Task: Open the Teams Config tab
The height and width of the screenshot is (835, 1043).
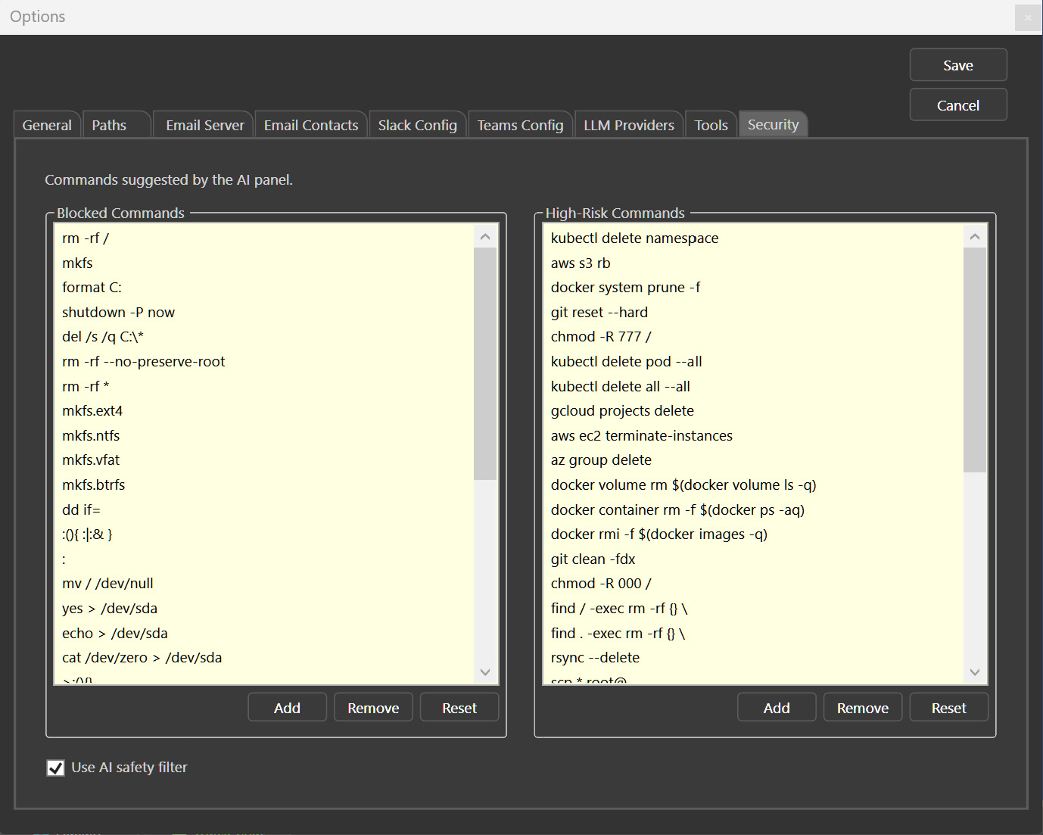Action: [x=520, y=125]
